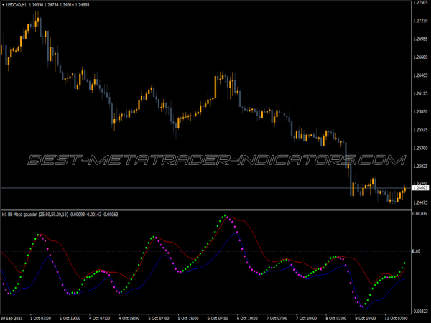Click the 7 Oct 07:00 time label
The height and width of the screenshot is (323, 431).
277,319
